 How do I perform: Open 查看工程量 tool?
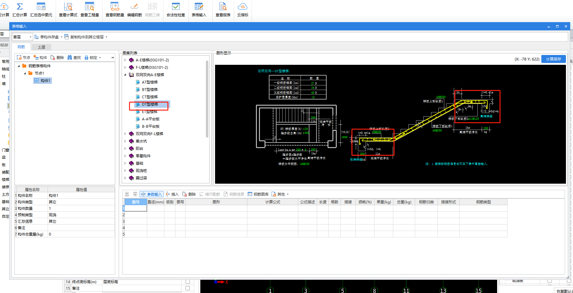point(90,10)
